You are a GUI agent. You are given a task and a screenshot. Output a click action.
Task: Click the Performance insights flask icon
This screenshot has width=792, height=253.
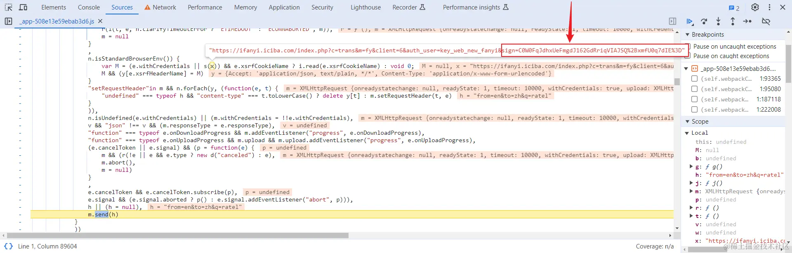(x=506, y=7)
